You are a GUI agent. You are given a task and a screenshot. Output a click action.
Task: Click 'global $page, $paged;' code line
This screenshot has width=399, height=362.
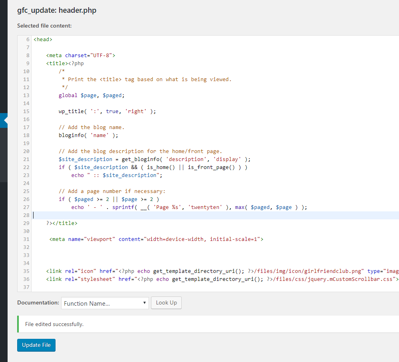coord(91,95)
